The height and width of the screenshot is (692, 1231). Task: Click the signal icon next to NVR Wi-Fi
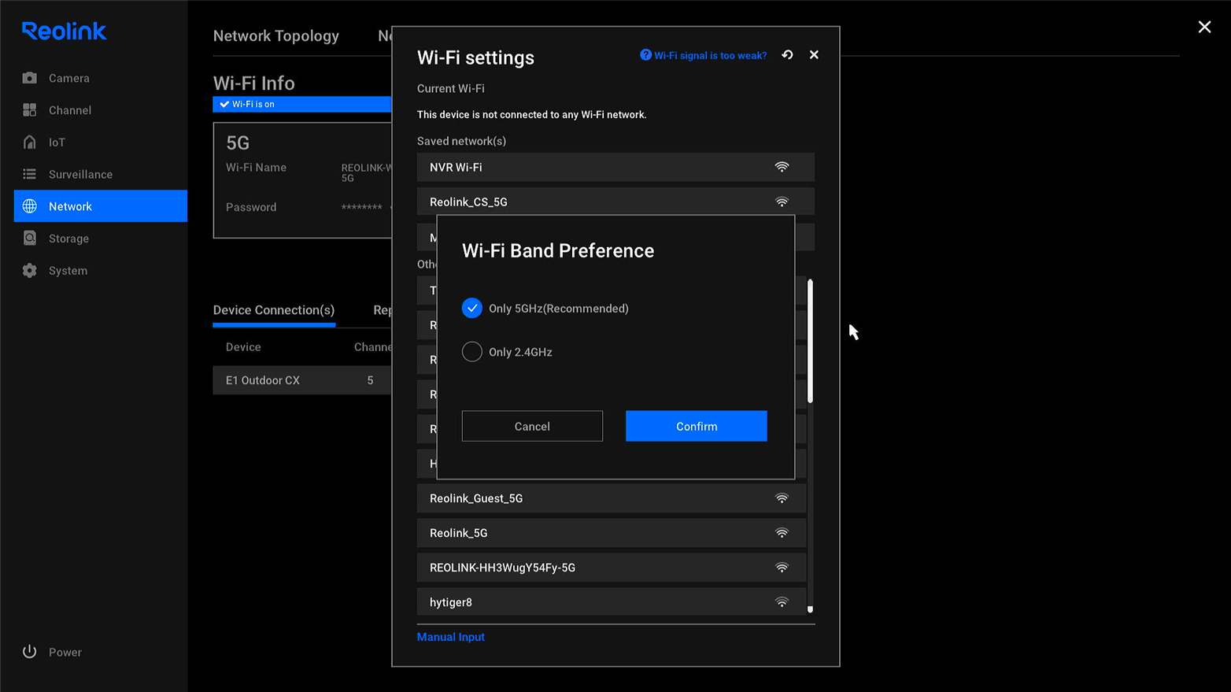coord(782,167)
